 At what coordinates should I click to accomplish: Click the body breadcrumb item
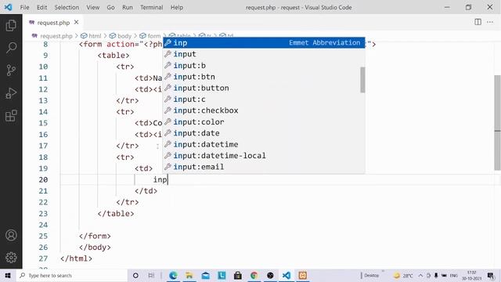coord(121,36)
